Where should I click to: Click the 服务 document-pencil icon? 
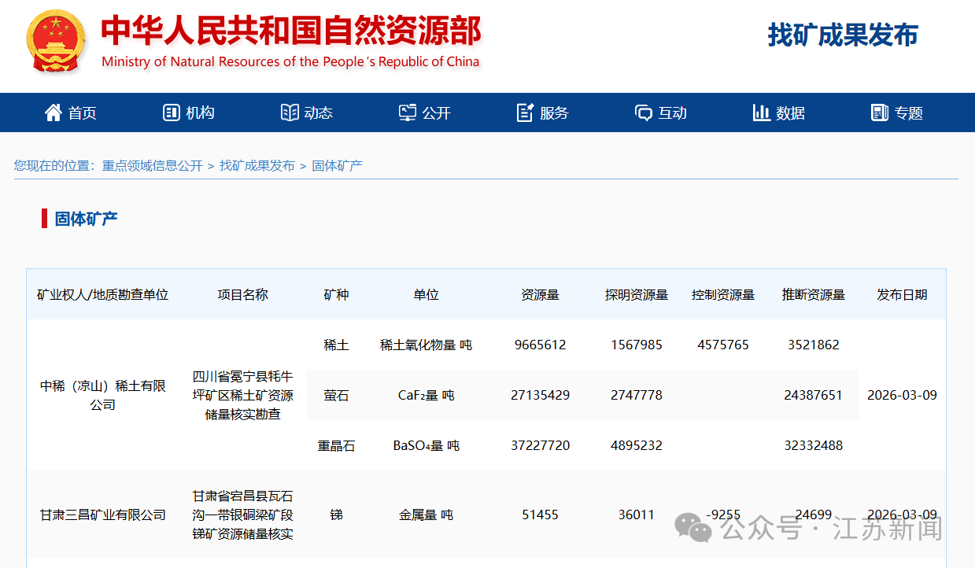click(525, 112)
